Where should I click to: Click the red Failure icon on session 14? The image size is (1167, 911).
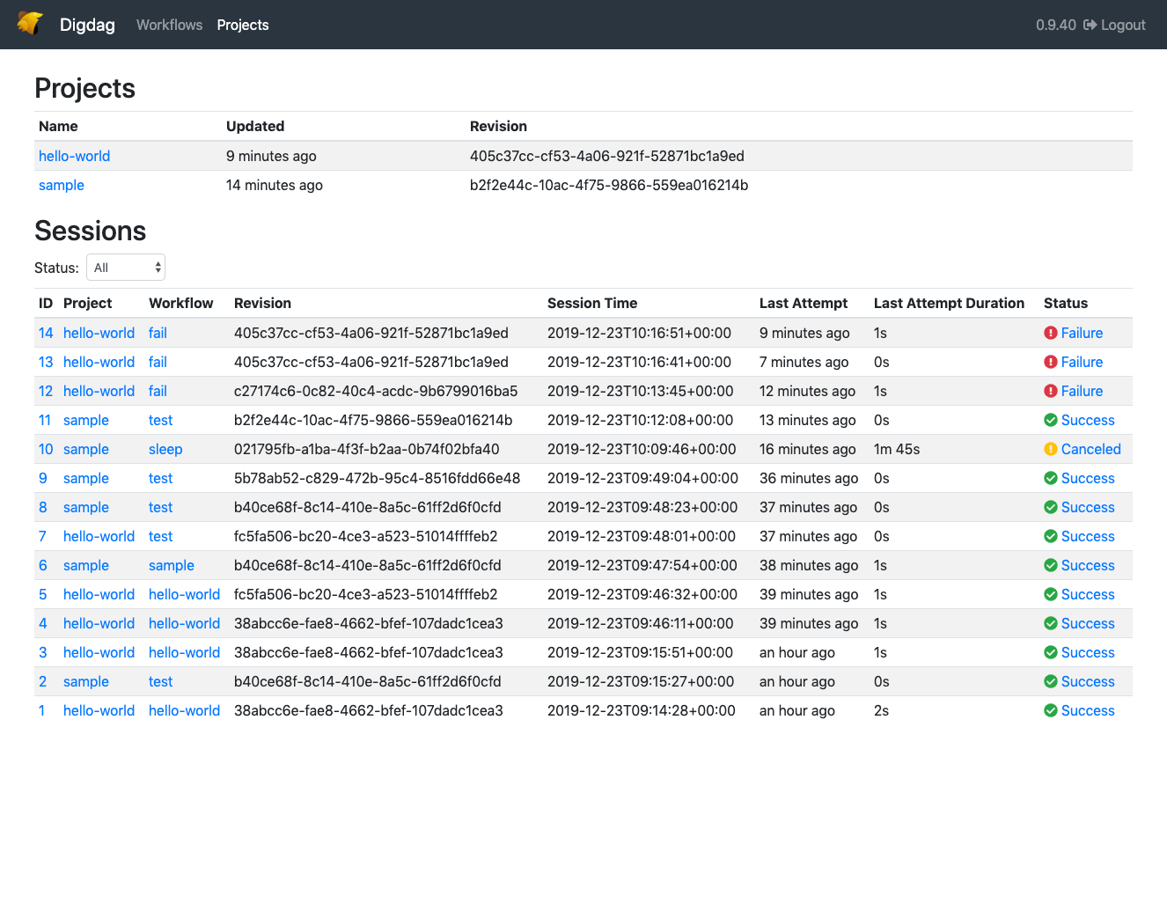1051,333
